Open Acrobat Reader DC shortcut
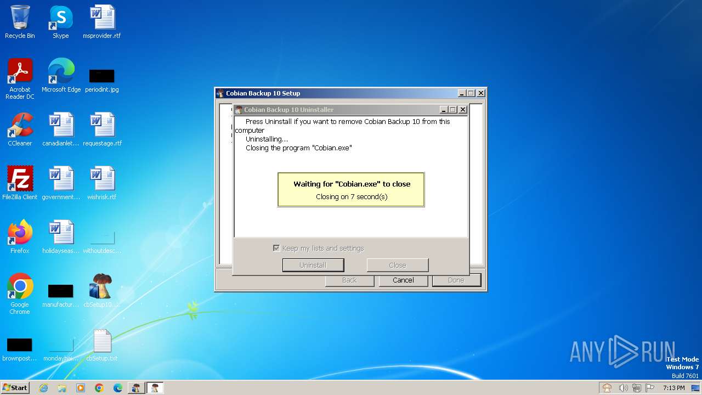Viewport: 702px width, 395px height. [x=20, y=78]
